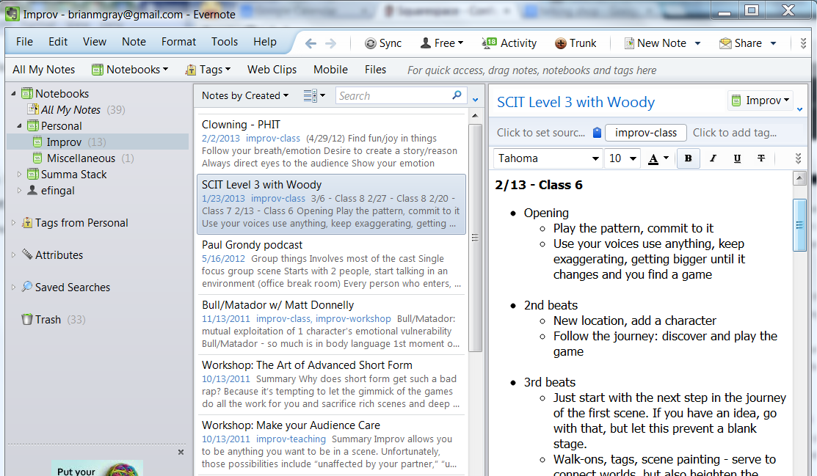The image size is (817, 476).
Task: Open the Note menu
Action: coord(134,42)
